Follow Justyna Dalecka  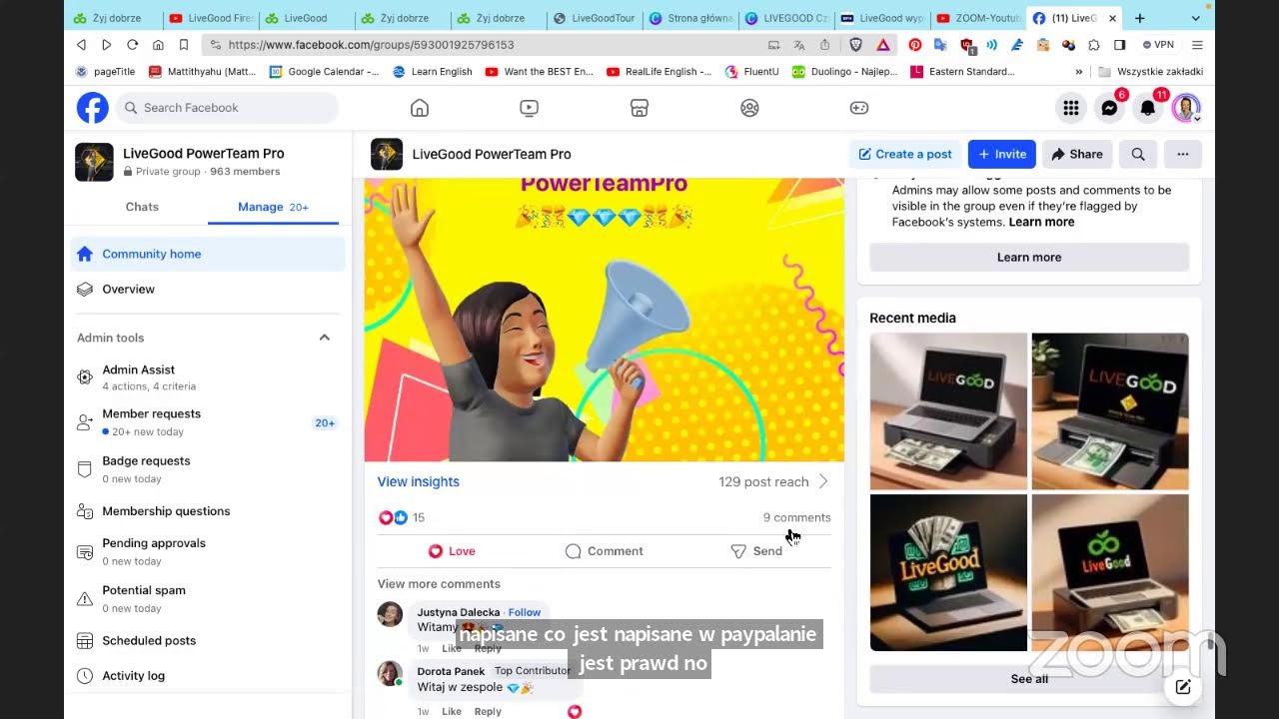point(525,612)
